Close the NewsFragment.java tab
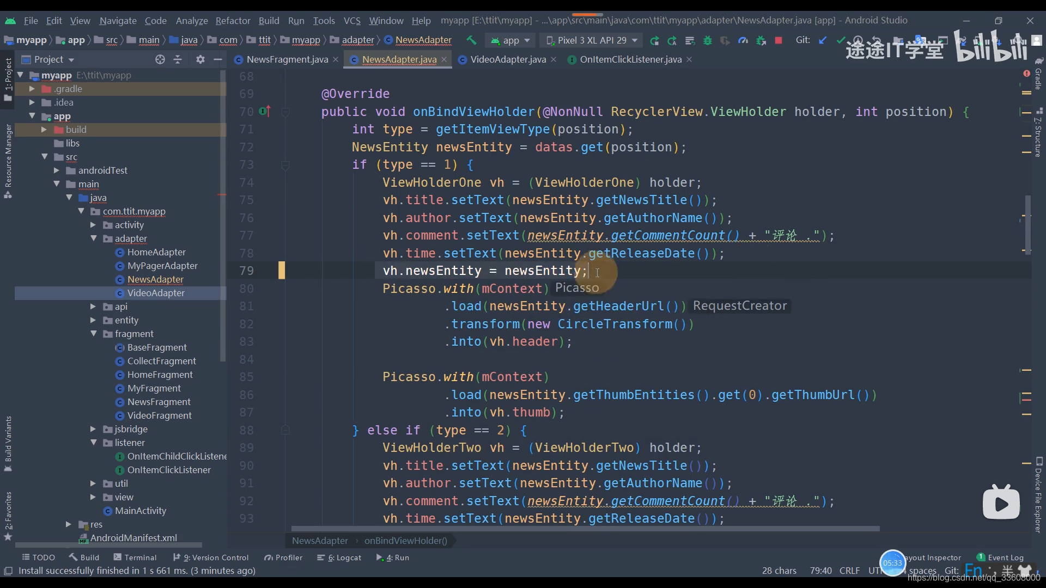This screenshot has height=588, width=1046. click(x=336, y=59)
